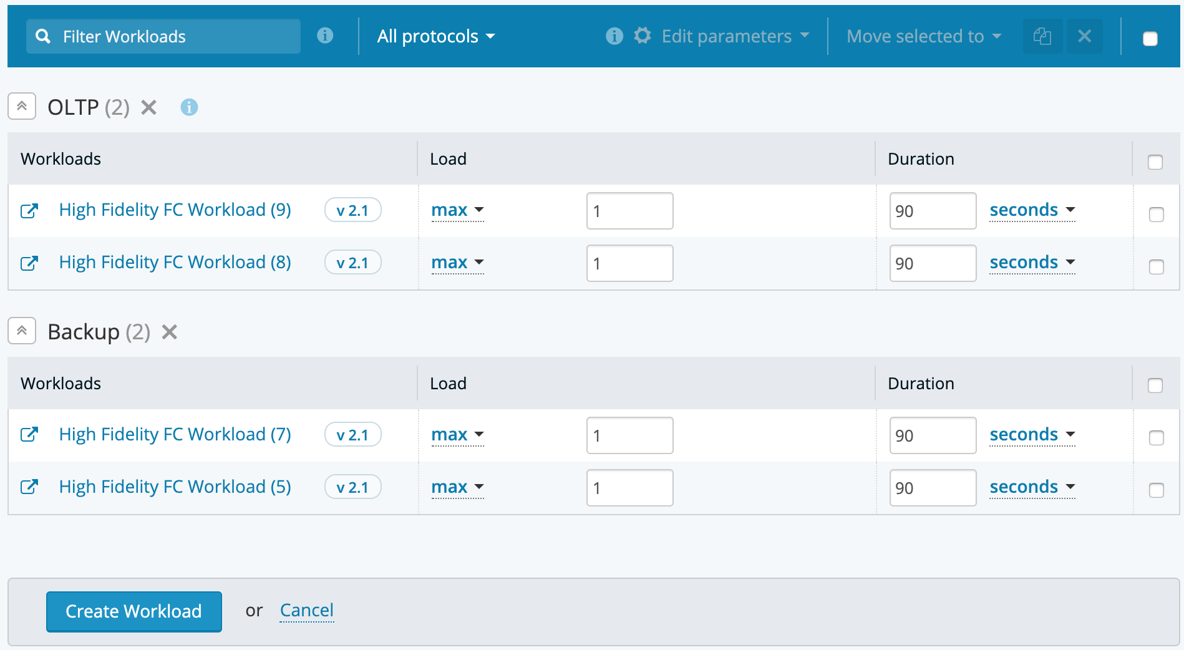The image size is (1184, 650).
Task: Select checkbox for High Fidelity FC Workload (9)
Action: tap(1157, 215)
